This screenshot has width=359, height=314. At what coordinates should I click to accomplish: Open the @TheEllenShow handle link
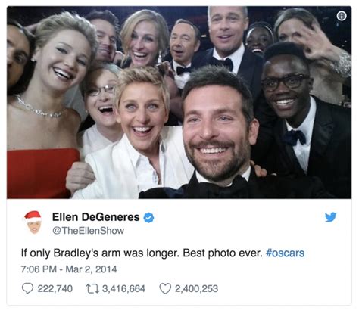click(88, 231)
